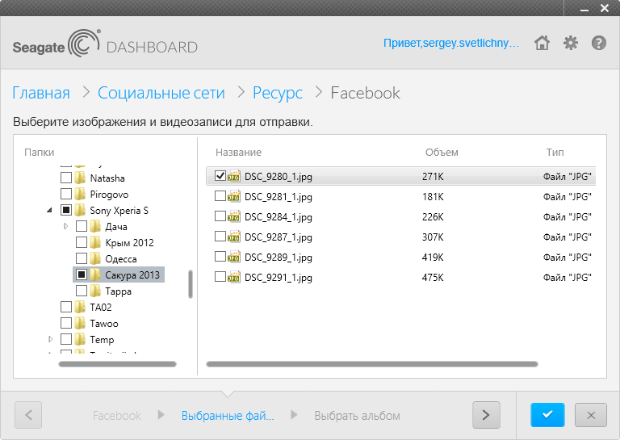This screenshot has width=620, height=440.
Task: Check the DSC_9281_1.jpg checkbox
Action: pyautogui.click(x=220, y=195)
